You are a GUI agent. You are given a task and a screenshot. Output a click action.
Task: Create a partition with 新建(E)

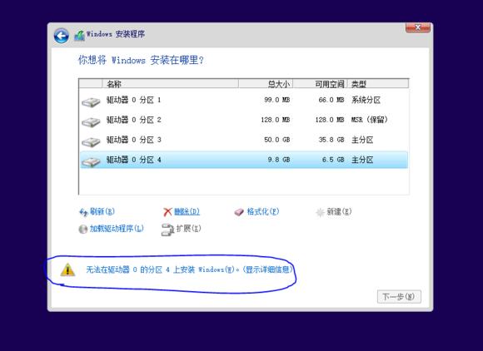339,211
